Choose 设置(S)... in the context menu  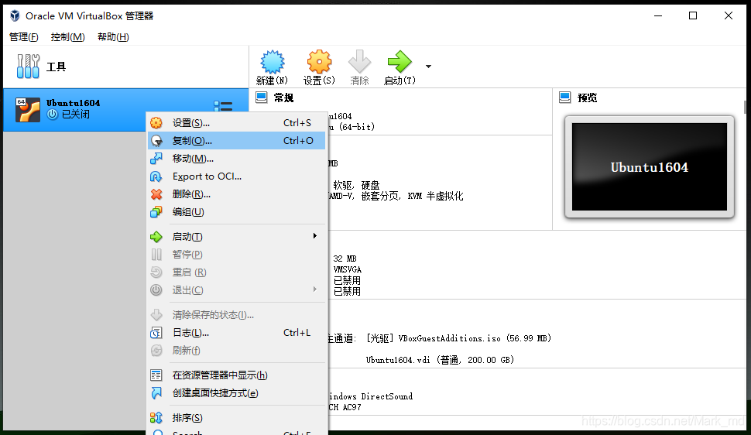tap(237, 123)
